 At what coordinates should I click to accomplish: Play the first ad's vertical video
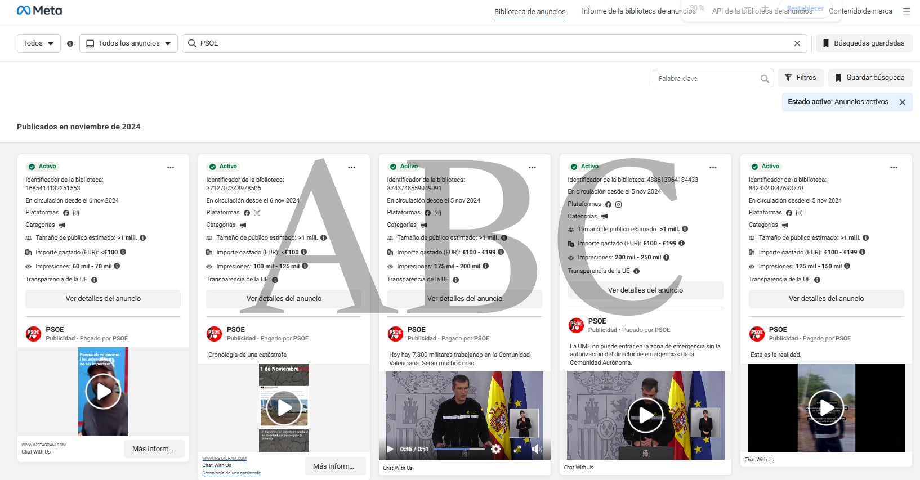(103, 391)
